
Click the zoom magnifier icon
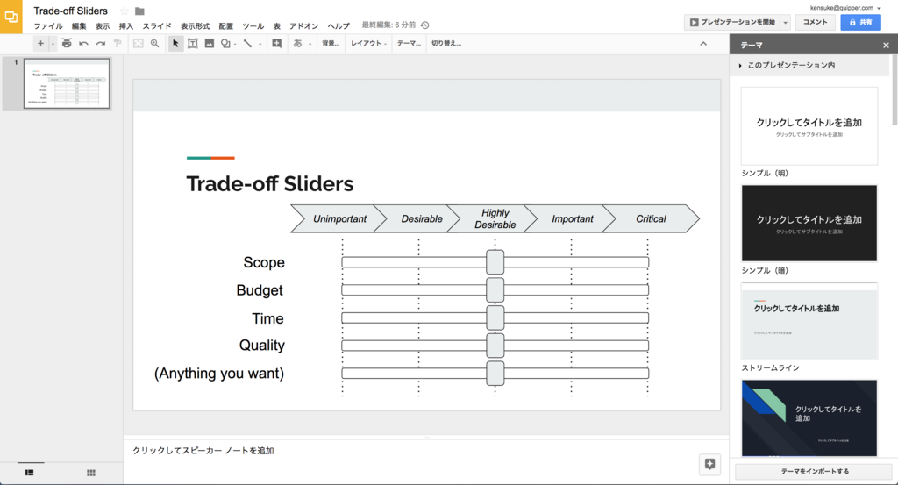[154, 44]
